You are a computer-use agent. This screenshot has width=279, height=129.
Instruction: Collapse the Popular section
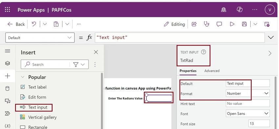tap(23, 77)
